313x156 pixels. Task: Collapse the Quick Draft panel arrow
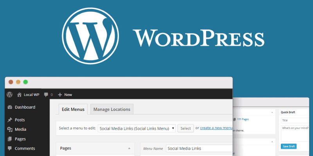308,112
